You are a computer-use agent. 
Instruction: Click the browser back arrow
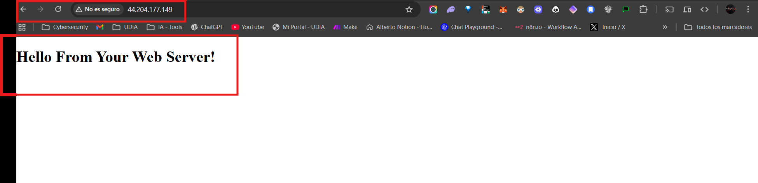coord(23,9)
